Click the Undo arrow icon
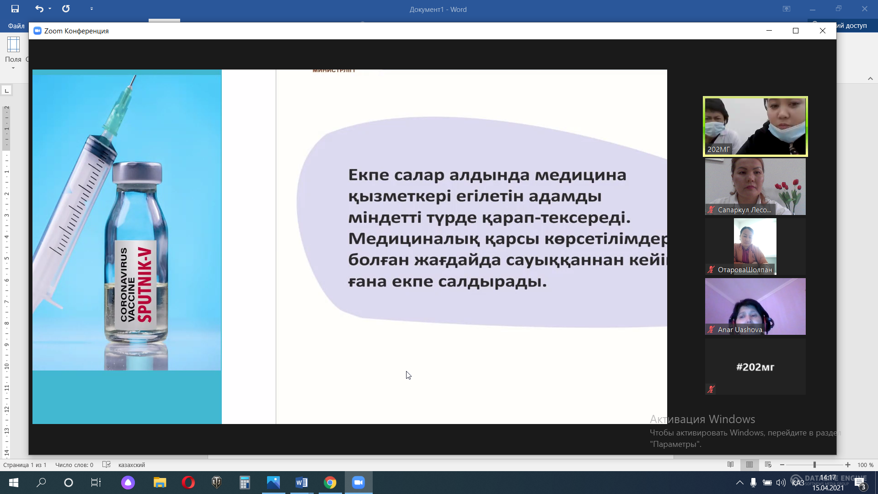Screen dimensions: 878x494 (39, 8)
